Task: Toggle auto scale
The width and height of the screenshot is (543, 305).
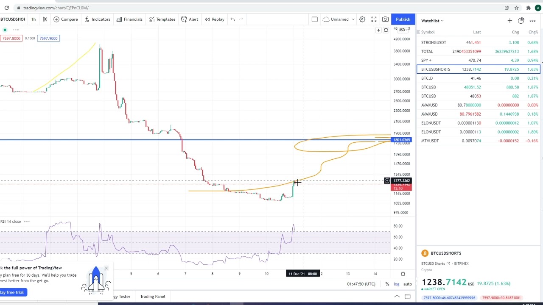Action: point(407,284)
